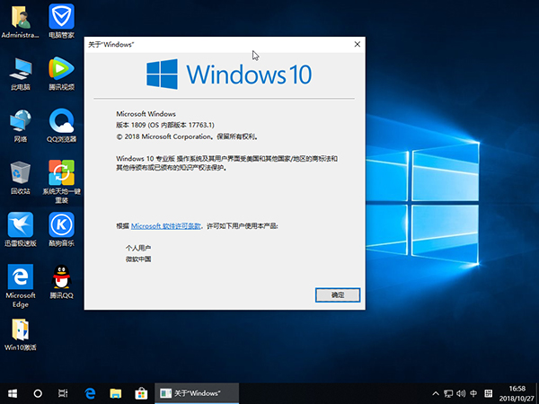The image size is (539, 404).
Task: Select the 关于"Windows" taskbar button
Action: [x=197, y=393]
